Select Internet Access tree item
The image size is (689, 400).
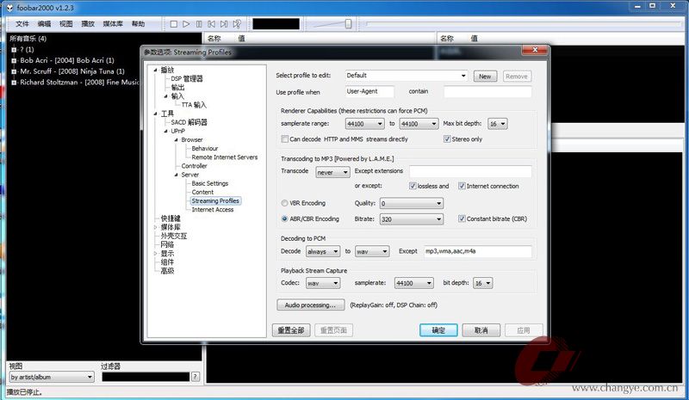coord(212,210)
